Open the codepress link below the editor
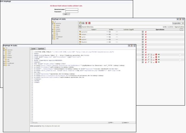 [x=51, y=126]
